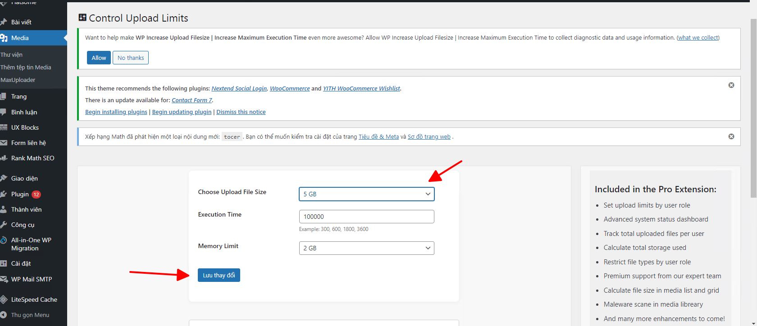Dismiss the Rank Math tocer notice
757x326 pixels.
click(731, 136)
